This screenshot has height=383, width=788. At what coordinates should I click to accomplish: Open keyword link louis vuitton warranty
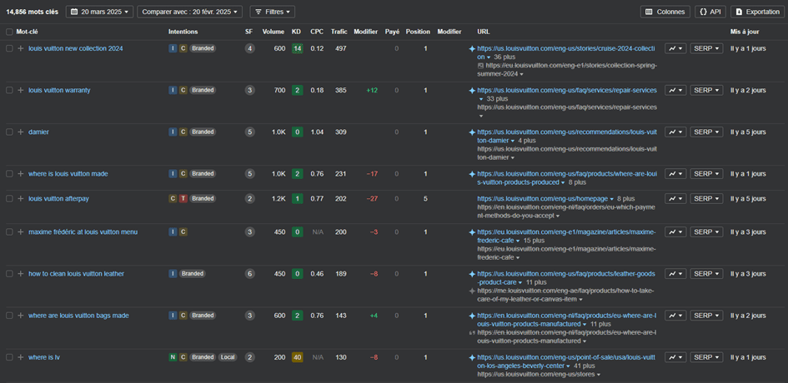pyautogui.click(x=59, y=90)
